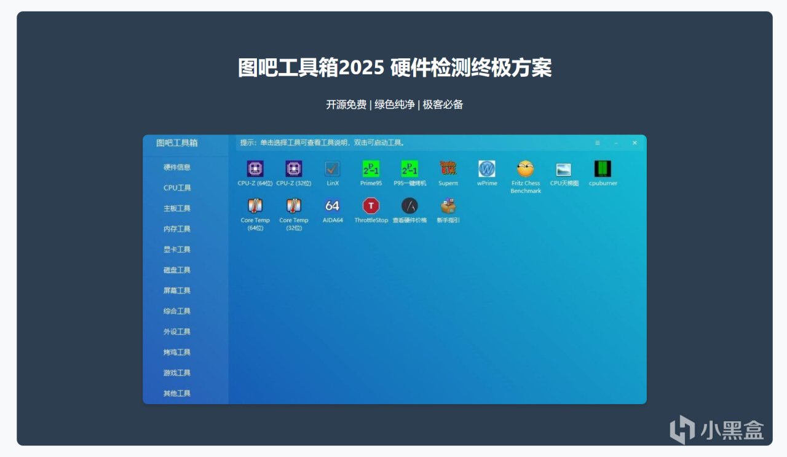Go to the 内存工具 category
Image resolution: width=787 pixels, height=457 pixels.
(x=177, y=229)
